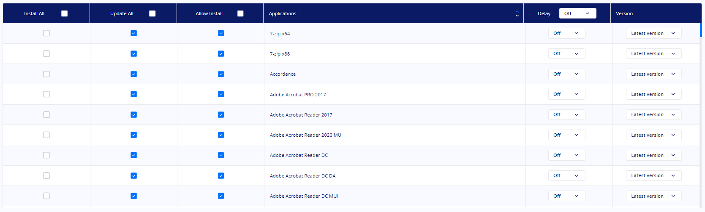Open Delay dropdown for Acrobat Reader 2017
This screenshot has height=212, width=705.
(567, 114)
